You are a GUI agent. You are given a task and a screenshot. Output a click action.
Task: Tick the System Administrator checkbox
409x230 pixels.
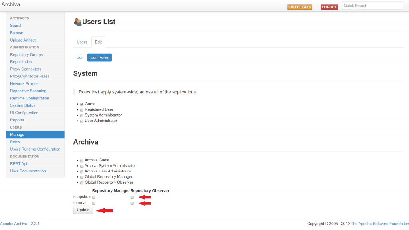(x=82, y=115)
